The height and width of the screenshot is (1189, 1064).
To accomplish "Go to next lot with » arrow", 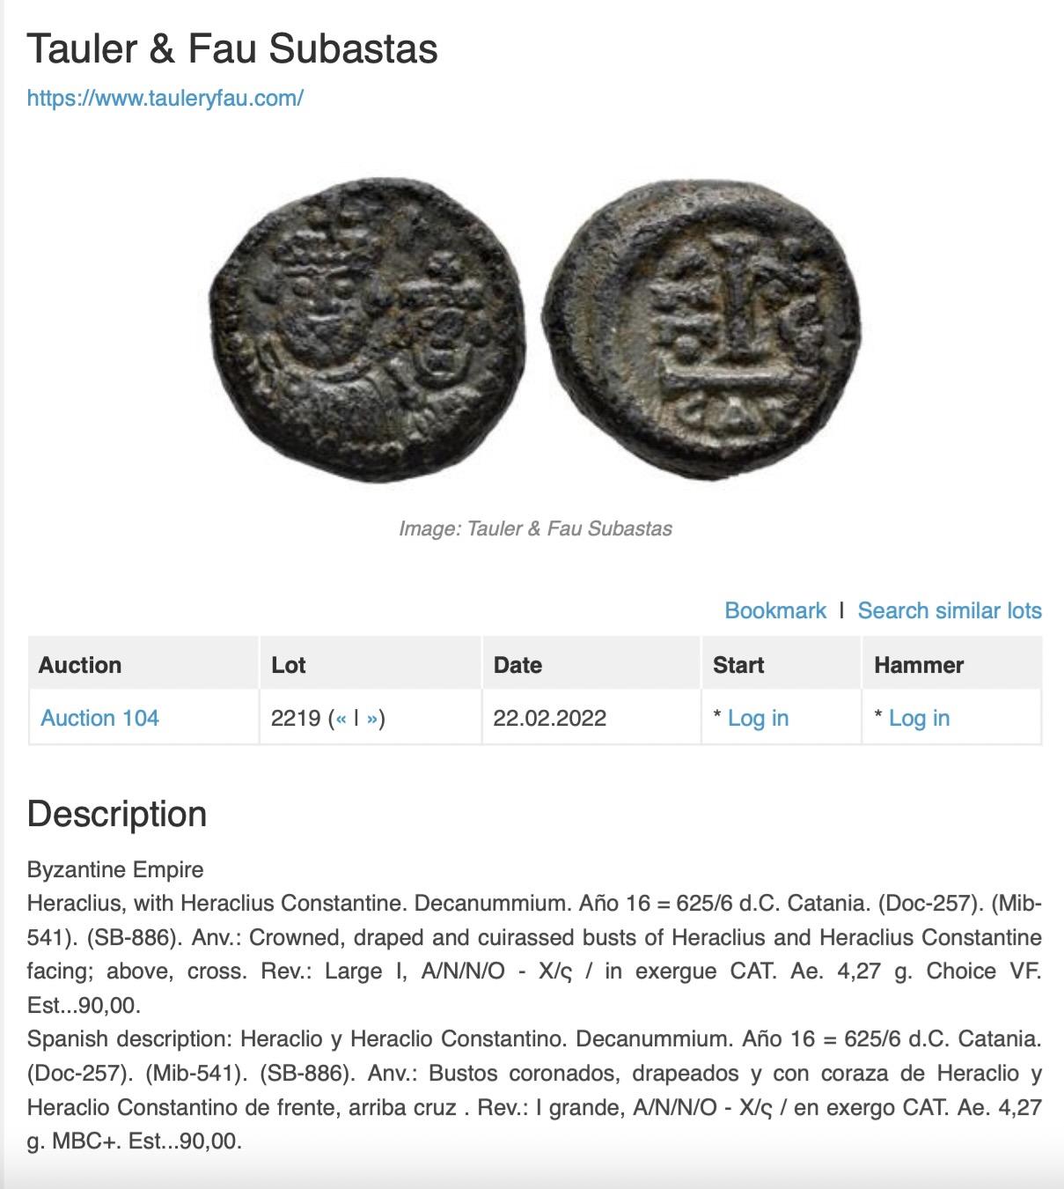I will pyautogui.click(x=372, y=718).
